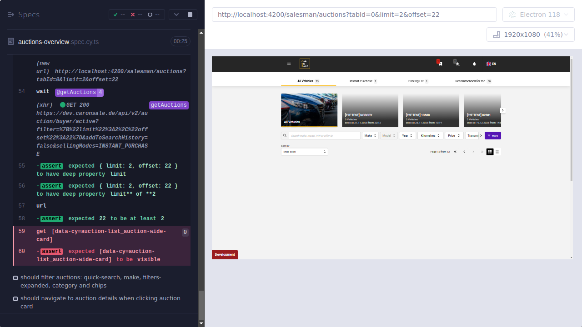
Task: Open the Make filter dropdown
Action: [x=370, y=135]
